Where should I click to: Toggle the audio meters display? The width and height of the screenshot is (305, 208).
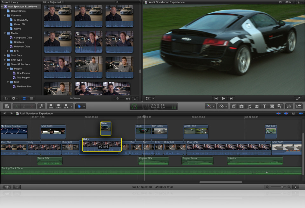(x=174, y=107)
